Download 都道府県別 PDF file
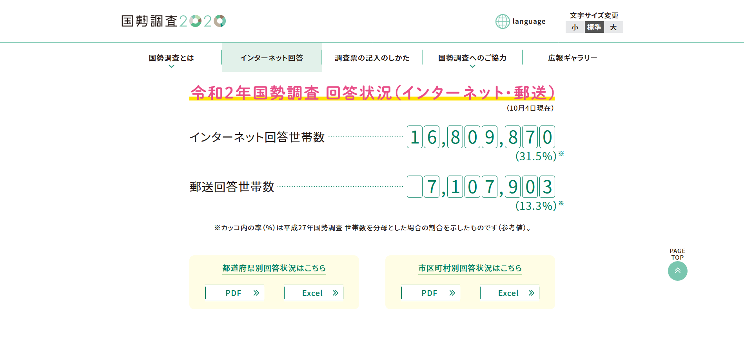This screenshot has width=744, height=339. (x=234, y=293)
